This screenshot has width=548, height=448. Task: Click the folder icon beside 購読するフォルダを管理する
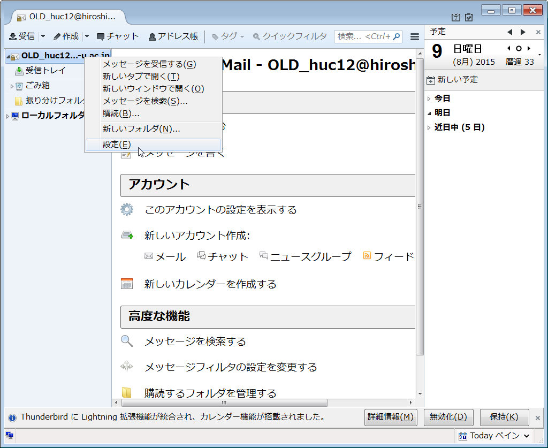(126, 393)
